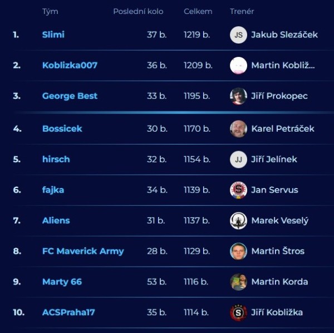Click Karel Petráček's avatar photo
The image size is (334, 333).
(238, 129)
